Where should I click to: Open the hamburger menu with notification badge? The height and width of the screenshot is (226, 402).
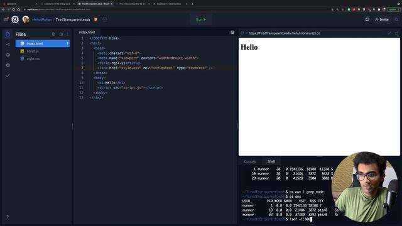tap(6, 19)
